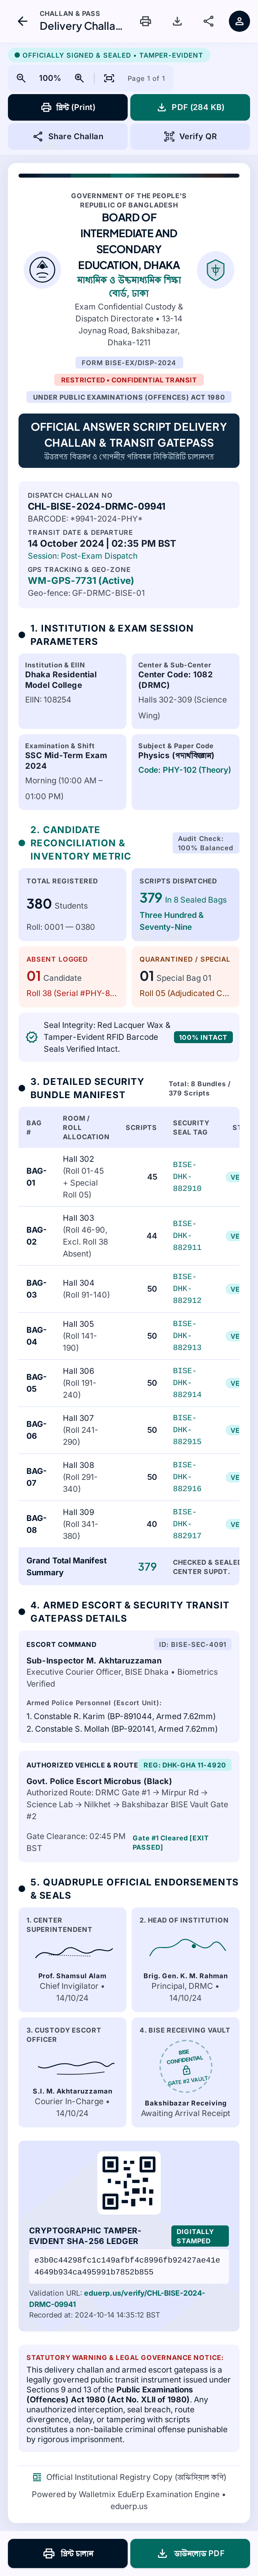This screenshot has height=2576, width=258.
Task: Tap the share icon in header
Action: [x=208, y=21]
